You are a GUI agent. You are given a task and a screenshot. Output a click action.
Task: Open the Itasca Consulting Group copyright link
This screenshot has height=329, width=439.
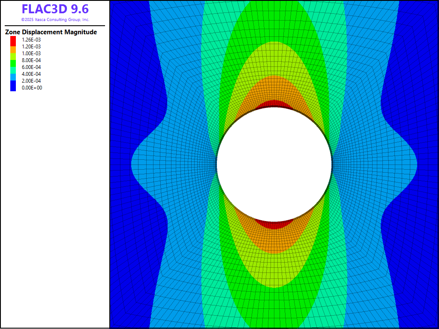pyautogui.click(x=55, y=20)
